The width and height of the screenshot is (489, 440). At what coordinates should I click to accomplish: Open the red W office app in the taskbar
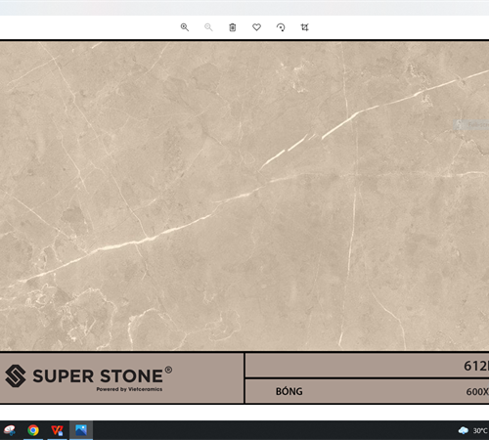[x=57, y=430]
